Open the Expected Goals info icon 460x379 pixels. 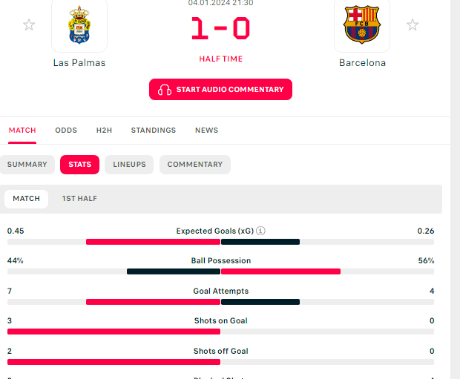pos(260,231)
